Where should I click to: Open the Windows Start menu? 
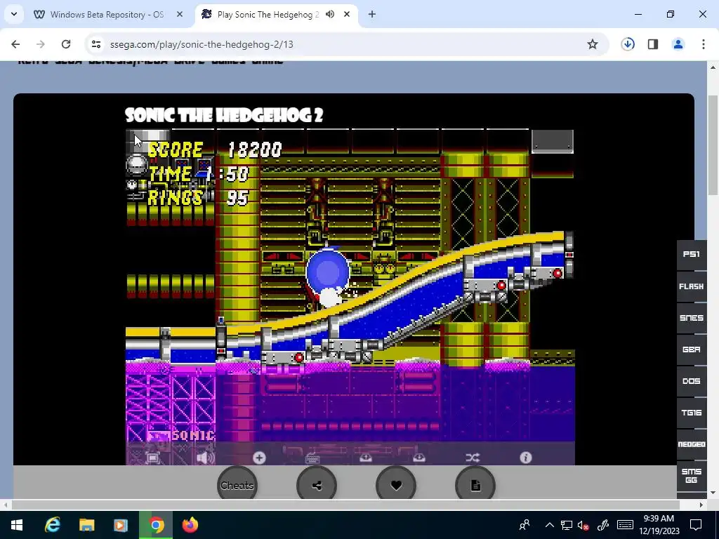tap(17, 525)
